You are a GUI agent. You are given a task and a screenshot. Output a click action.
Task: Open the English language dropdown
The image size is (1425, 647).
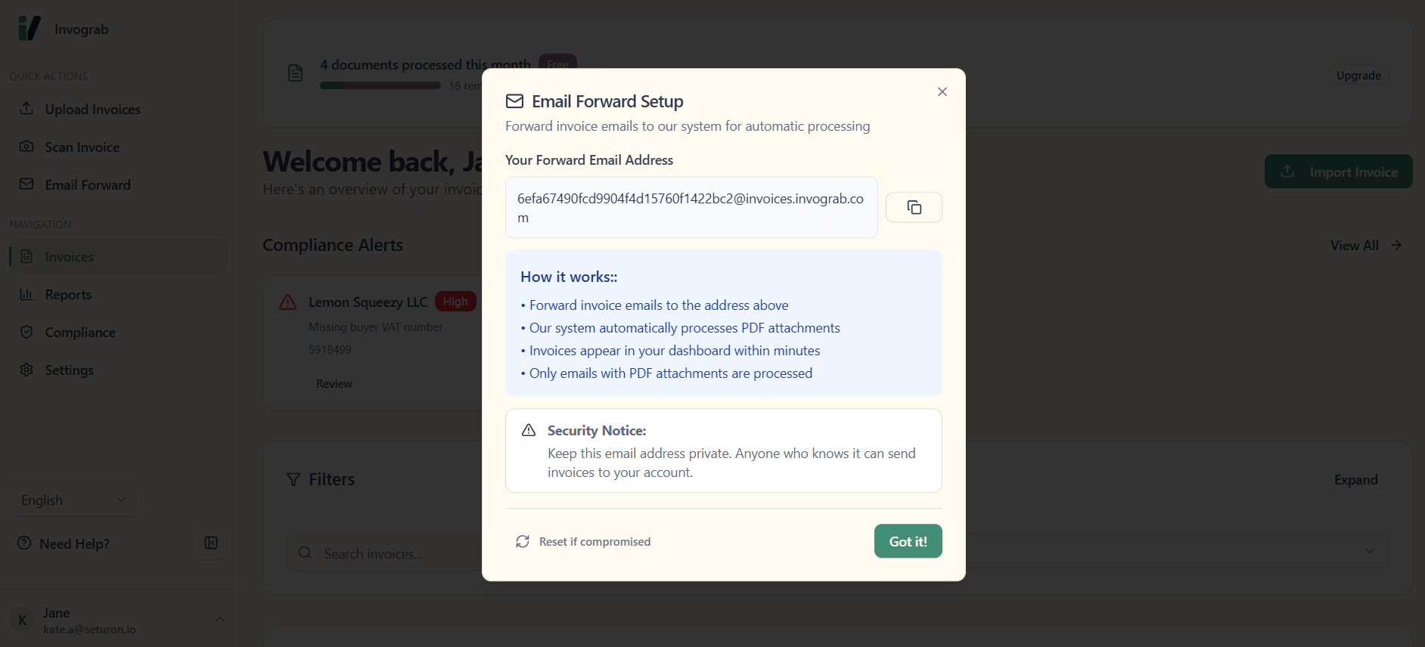point(74,500)
